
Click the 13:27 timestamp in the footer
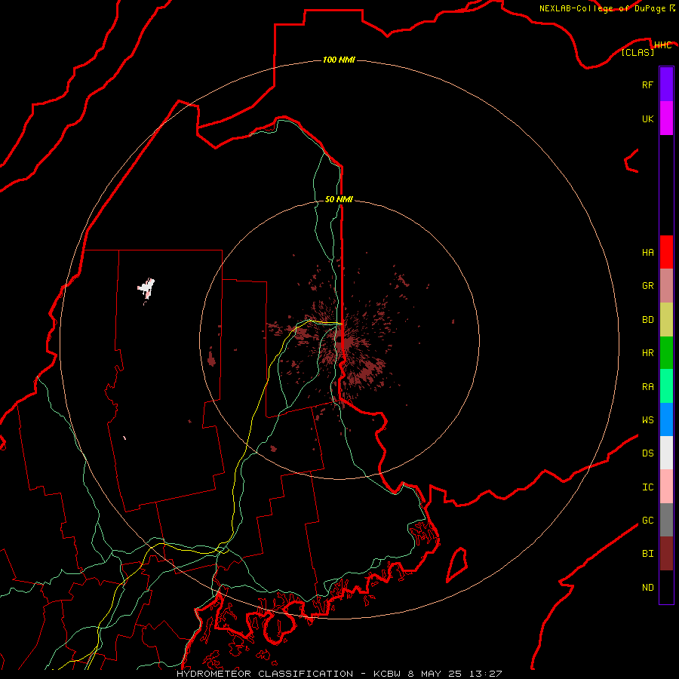coord(485,674)
